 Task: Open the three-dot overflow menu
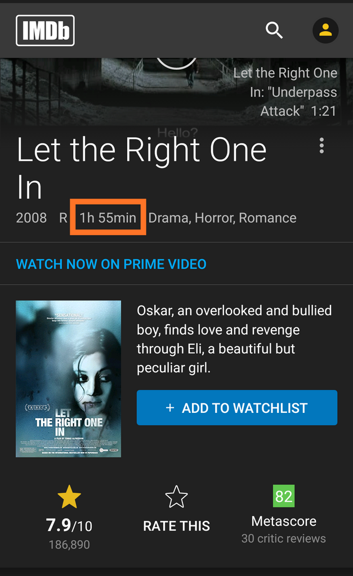[x=321, y=146]
